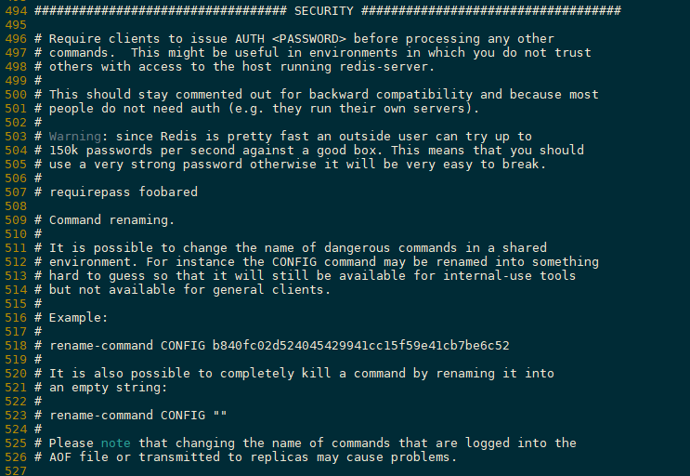690x476 pixels.
Task: Click '150k passwords' on line 504
Action: [x=100, y=151]
